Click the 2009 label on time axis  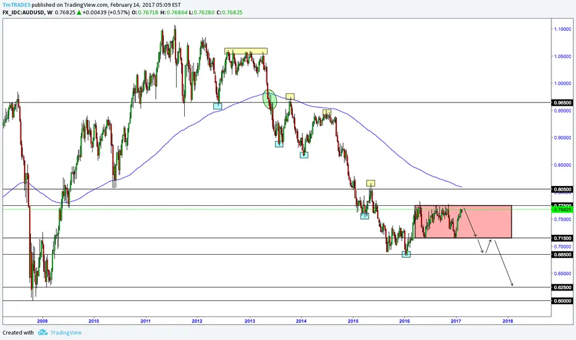point(42,321)
